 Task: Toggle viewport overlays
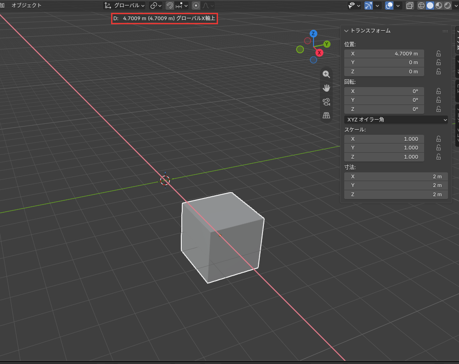pos(389,6)
